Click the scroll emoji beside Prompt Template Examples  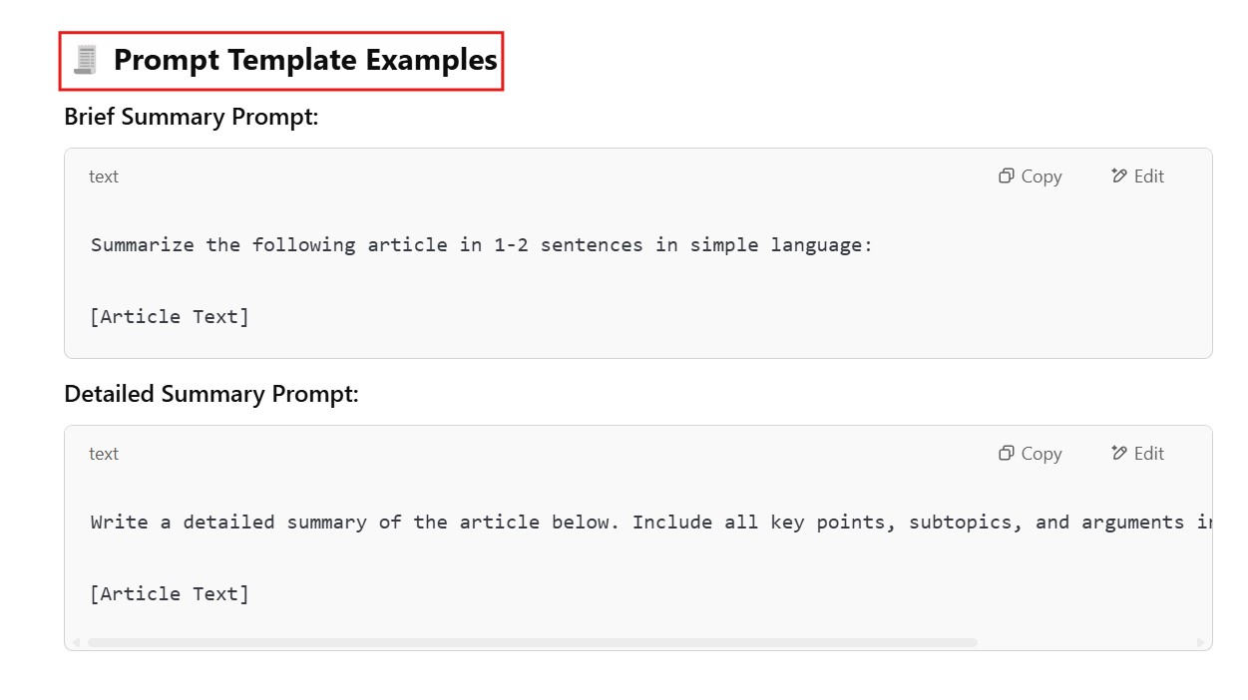click(x=86, y=60)
